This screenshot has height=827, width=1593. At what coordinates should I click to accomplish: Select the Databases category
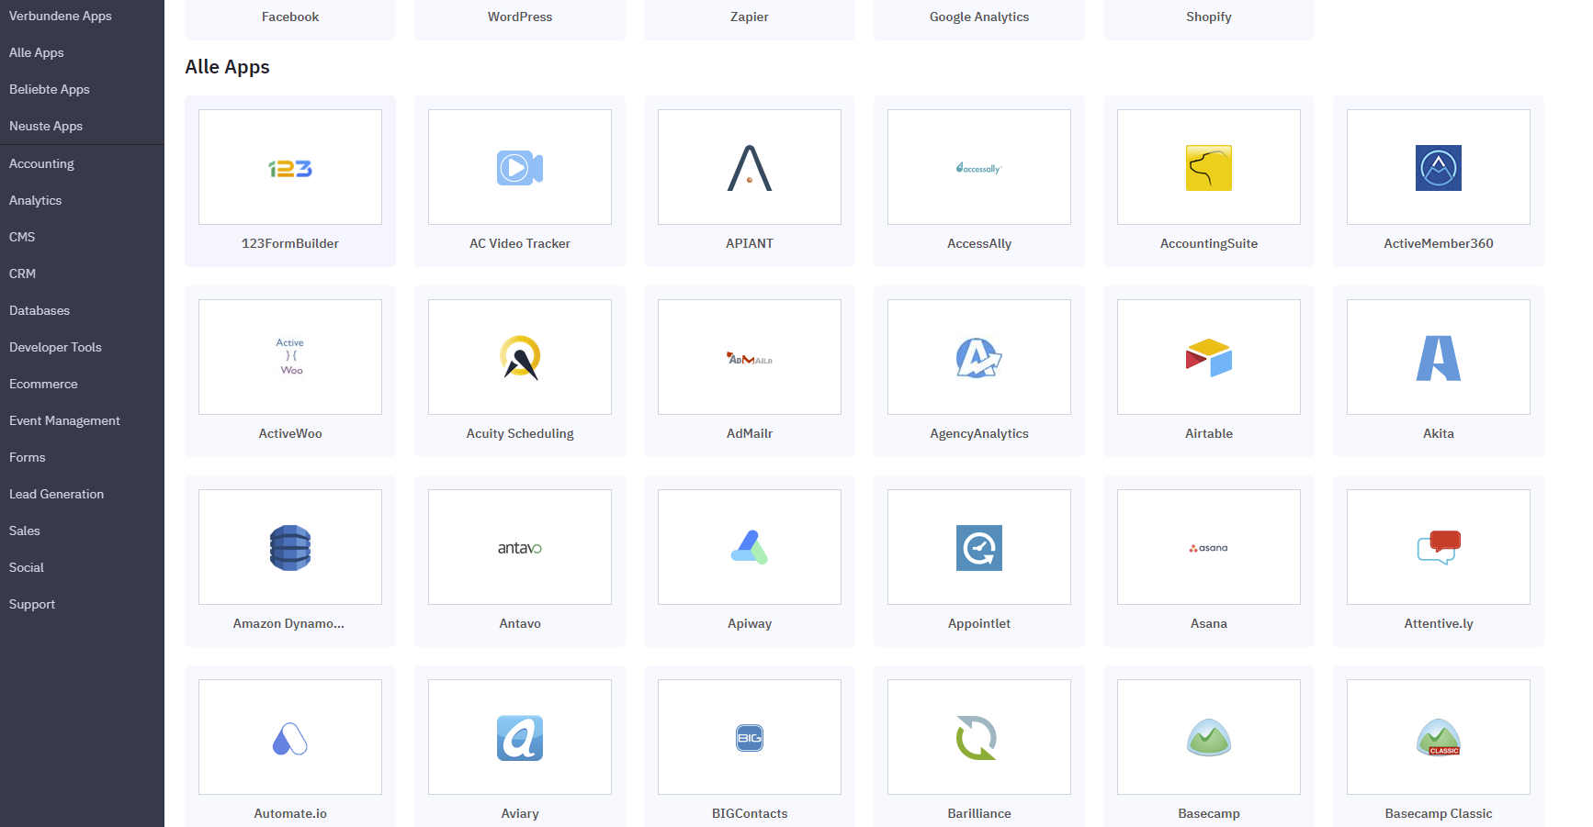40,310
